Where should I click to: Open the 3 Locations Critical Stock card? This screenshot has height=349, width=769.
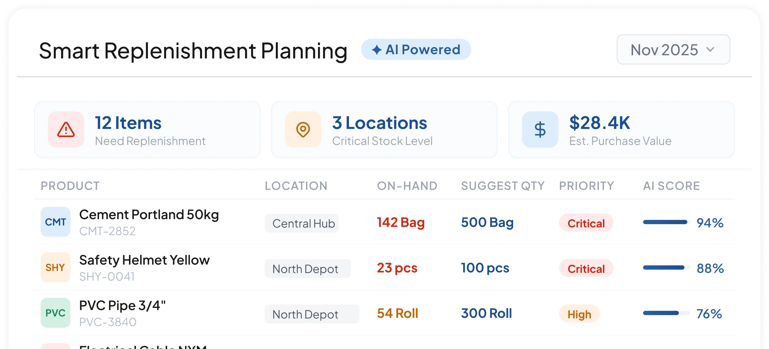coord(384,129)
